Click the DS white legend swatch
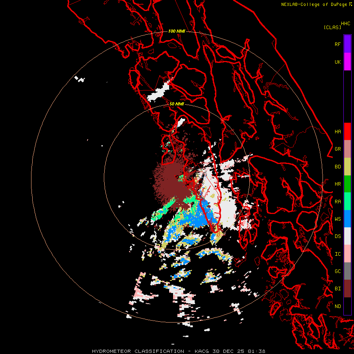Viewport: 354px width, 354px height. coord(347,236)
